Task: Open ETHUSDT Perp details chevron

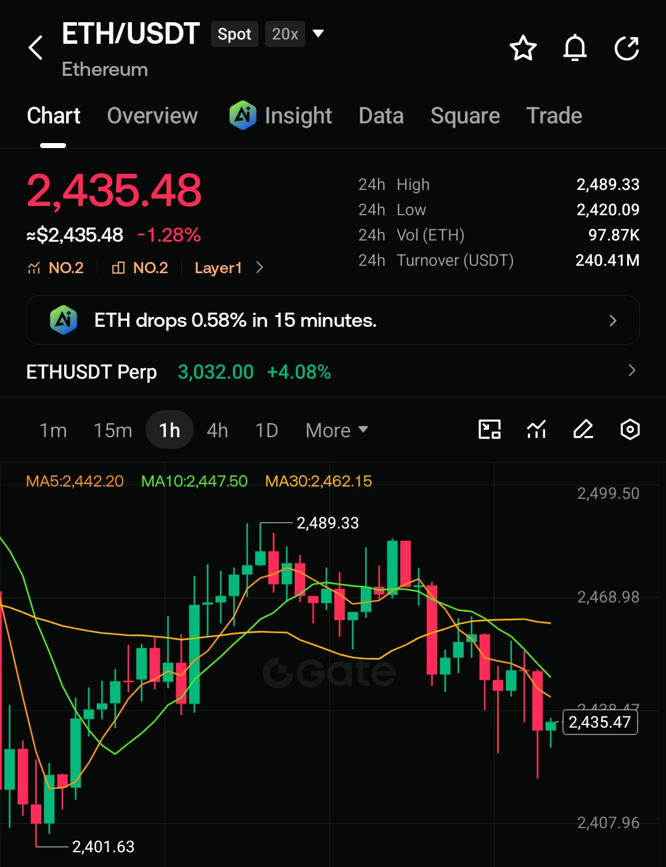Action: point(631,371)
